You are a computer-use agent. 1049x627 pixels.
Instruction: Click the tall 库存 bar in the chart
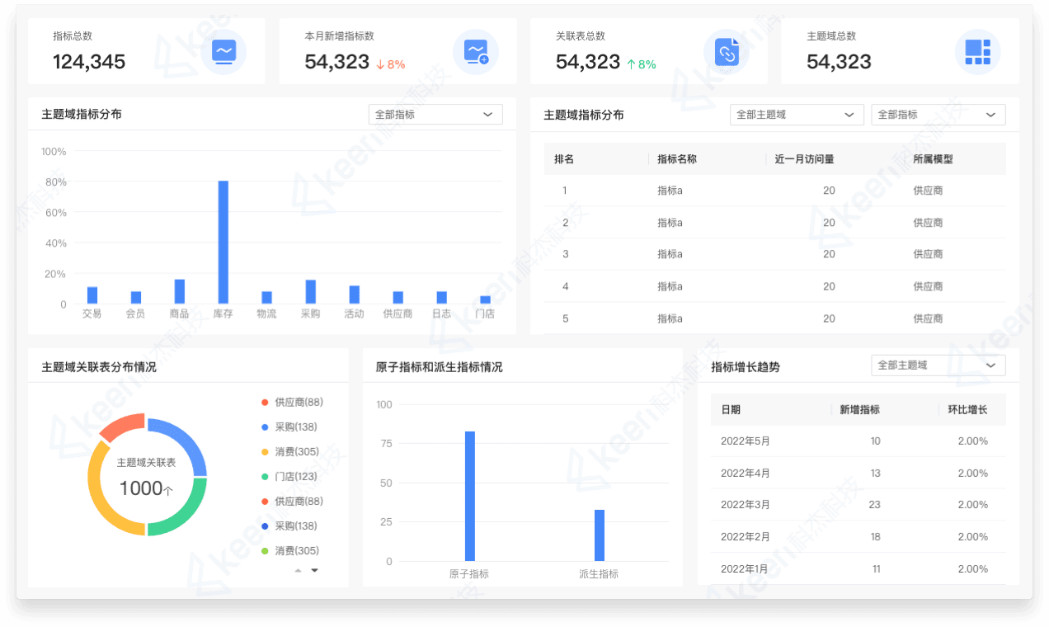(223, 242)
